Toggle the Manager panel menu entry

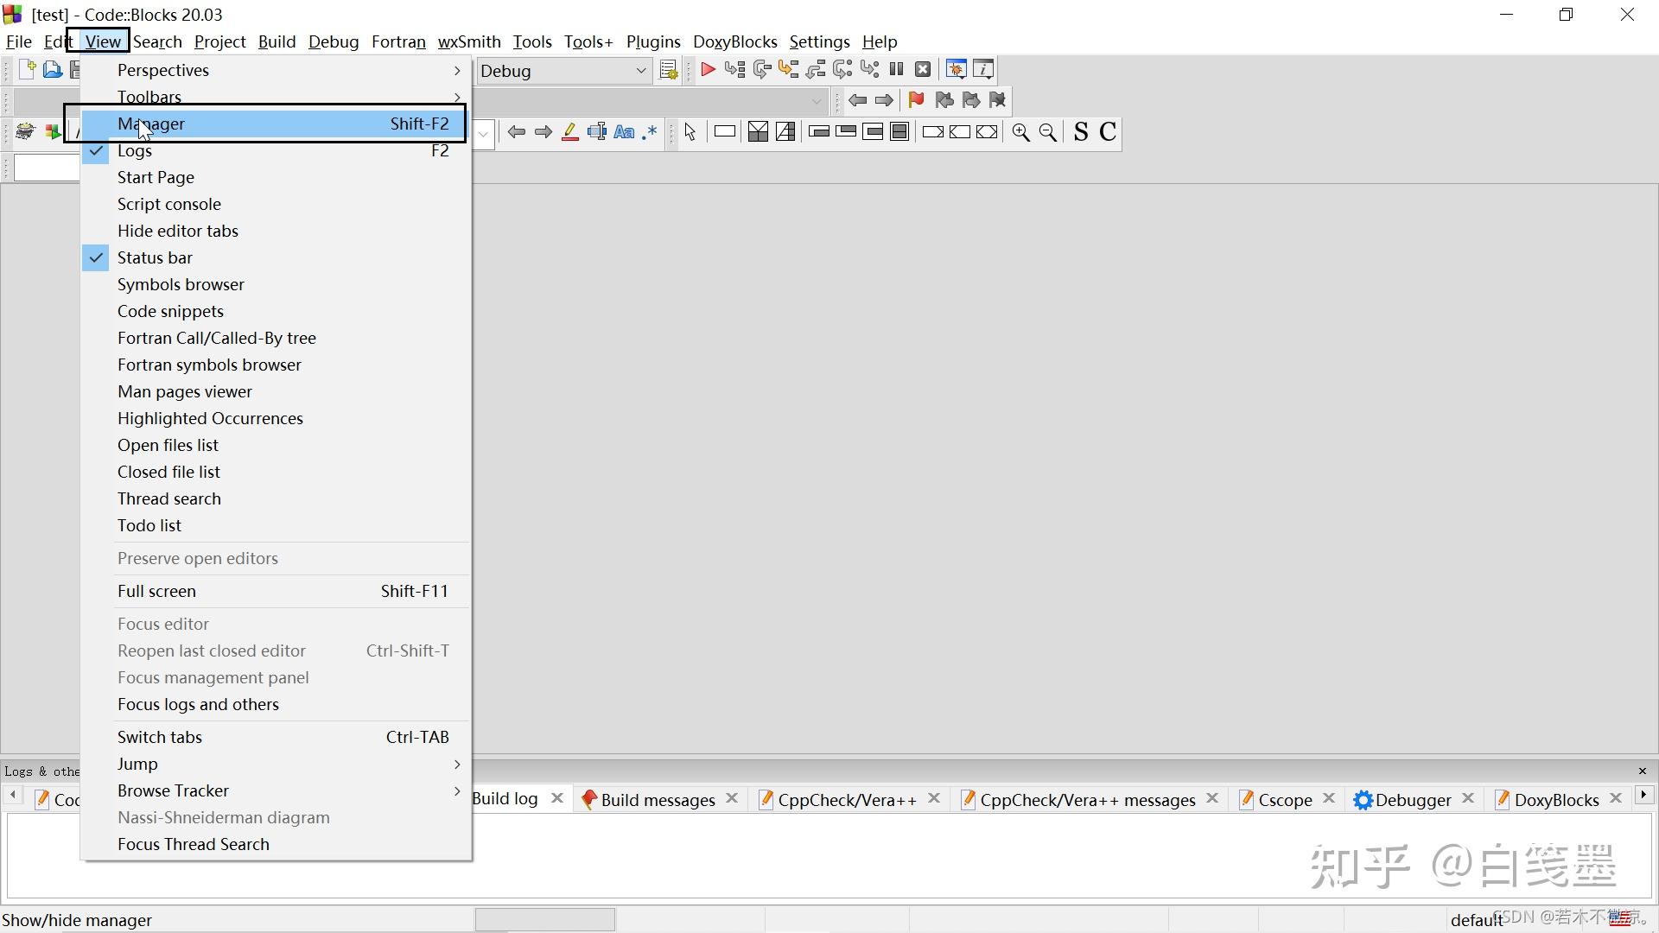click(x=151, y=124)
